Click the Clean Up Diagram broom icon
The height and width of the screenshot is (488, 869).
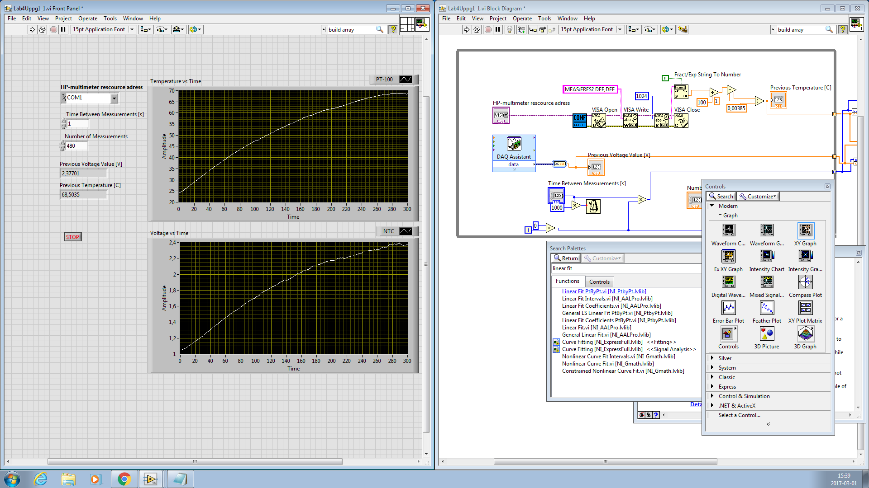click(x=683, y=29)
